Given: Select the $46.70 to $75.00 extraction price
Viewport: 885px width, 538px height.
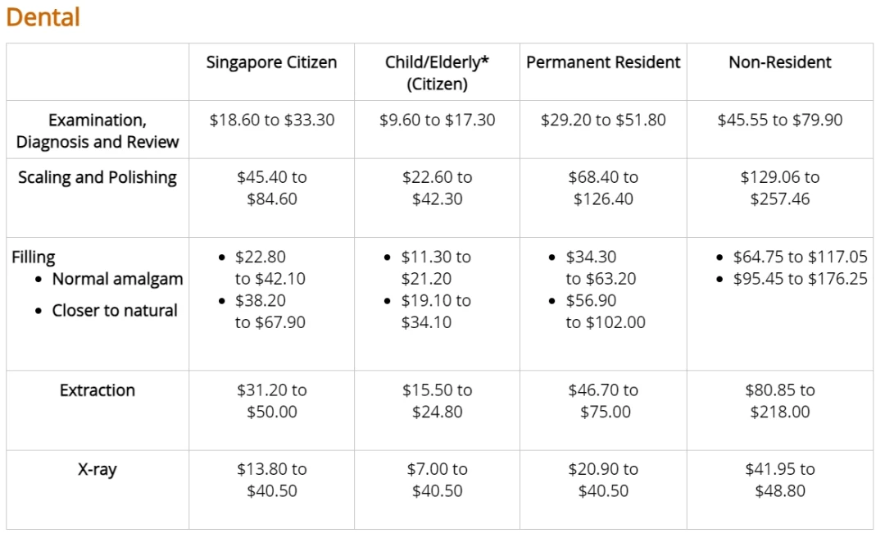Looking at the screenshot, I should (603, 401).
